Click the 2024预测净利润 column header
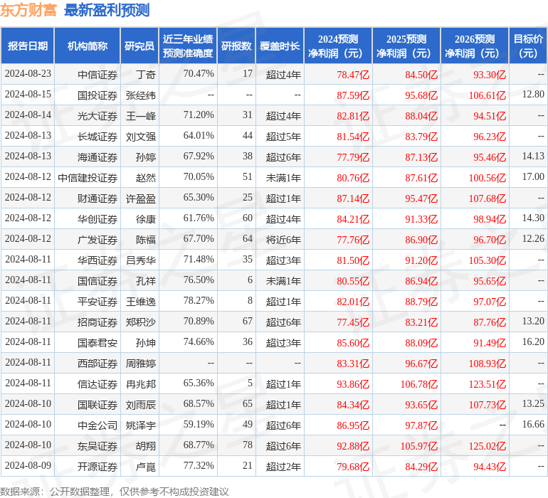 click(x=338, y=46)
